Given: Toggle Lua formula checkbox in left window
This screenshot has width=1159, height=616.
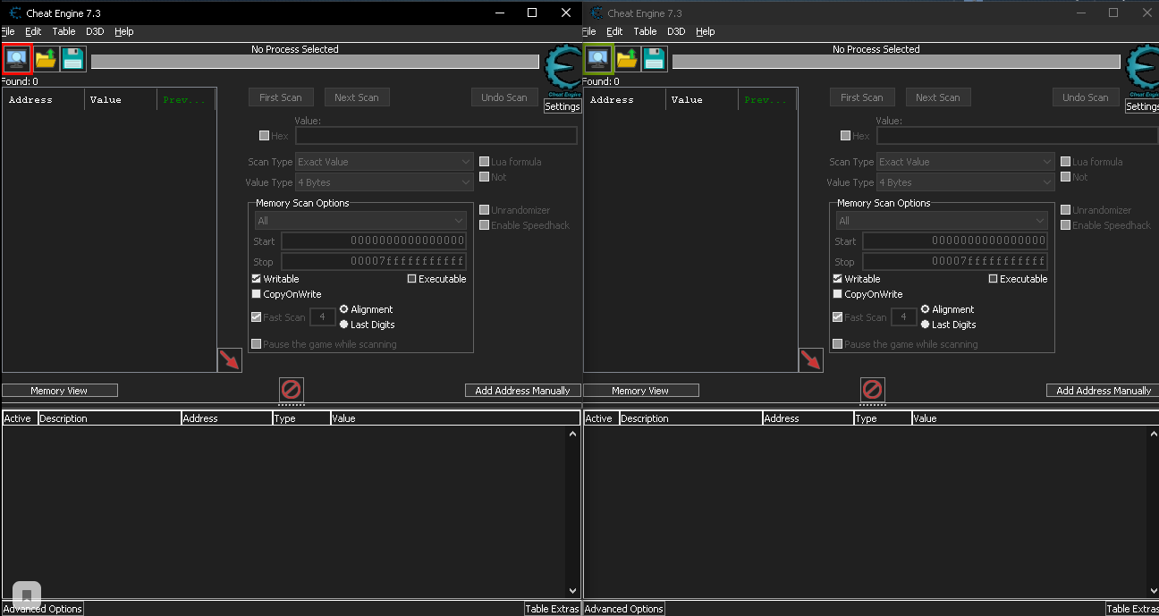Looking at the screenshot, I should (484, 162).
